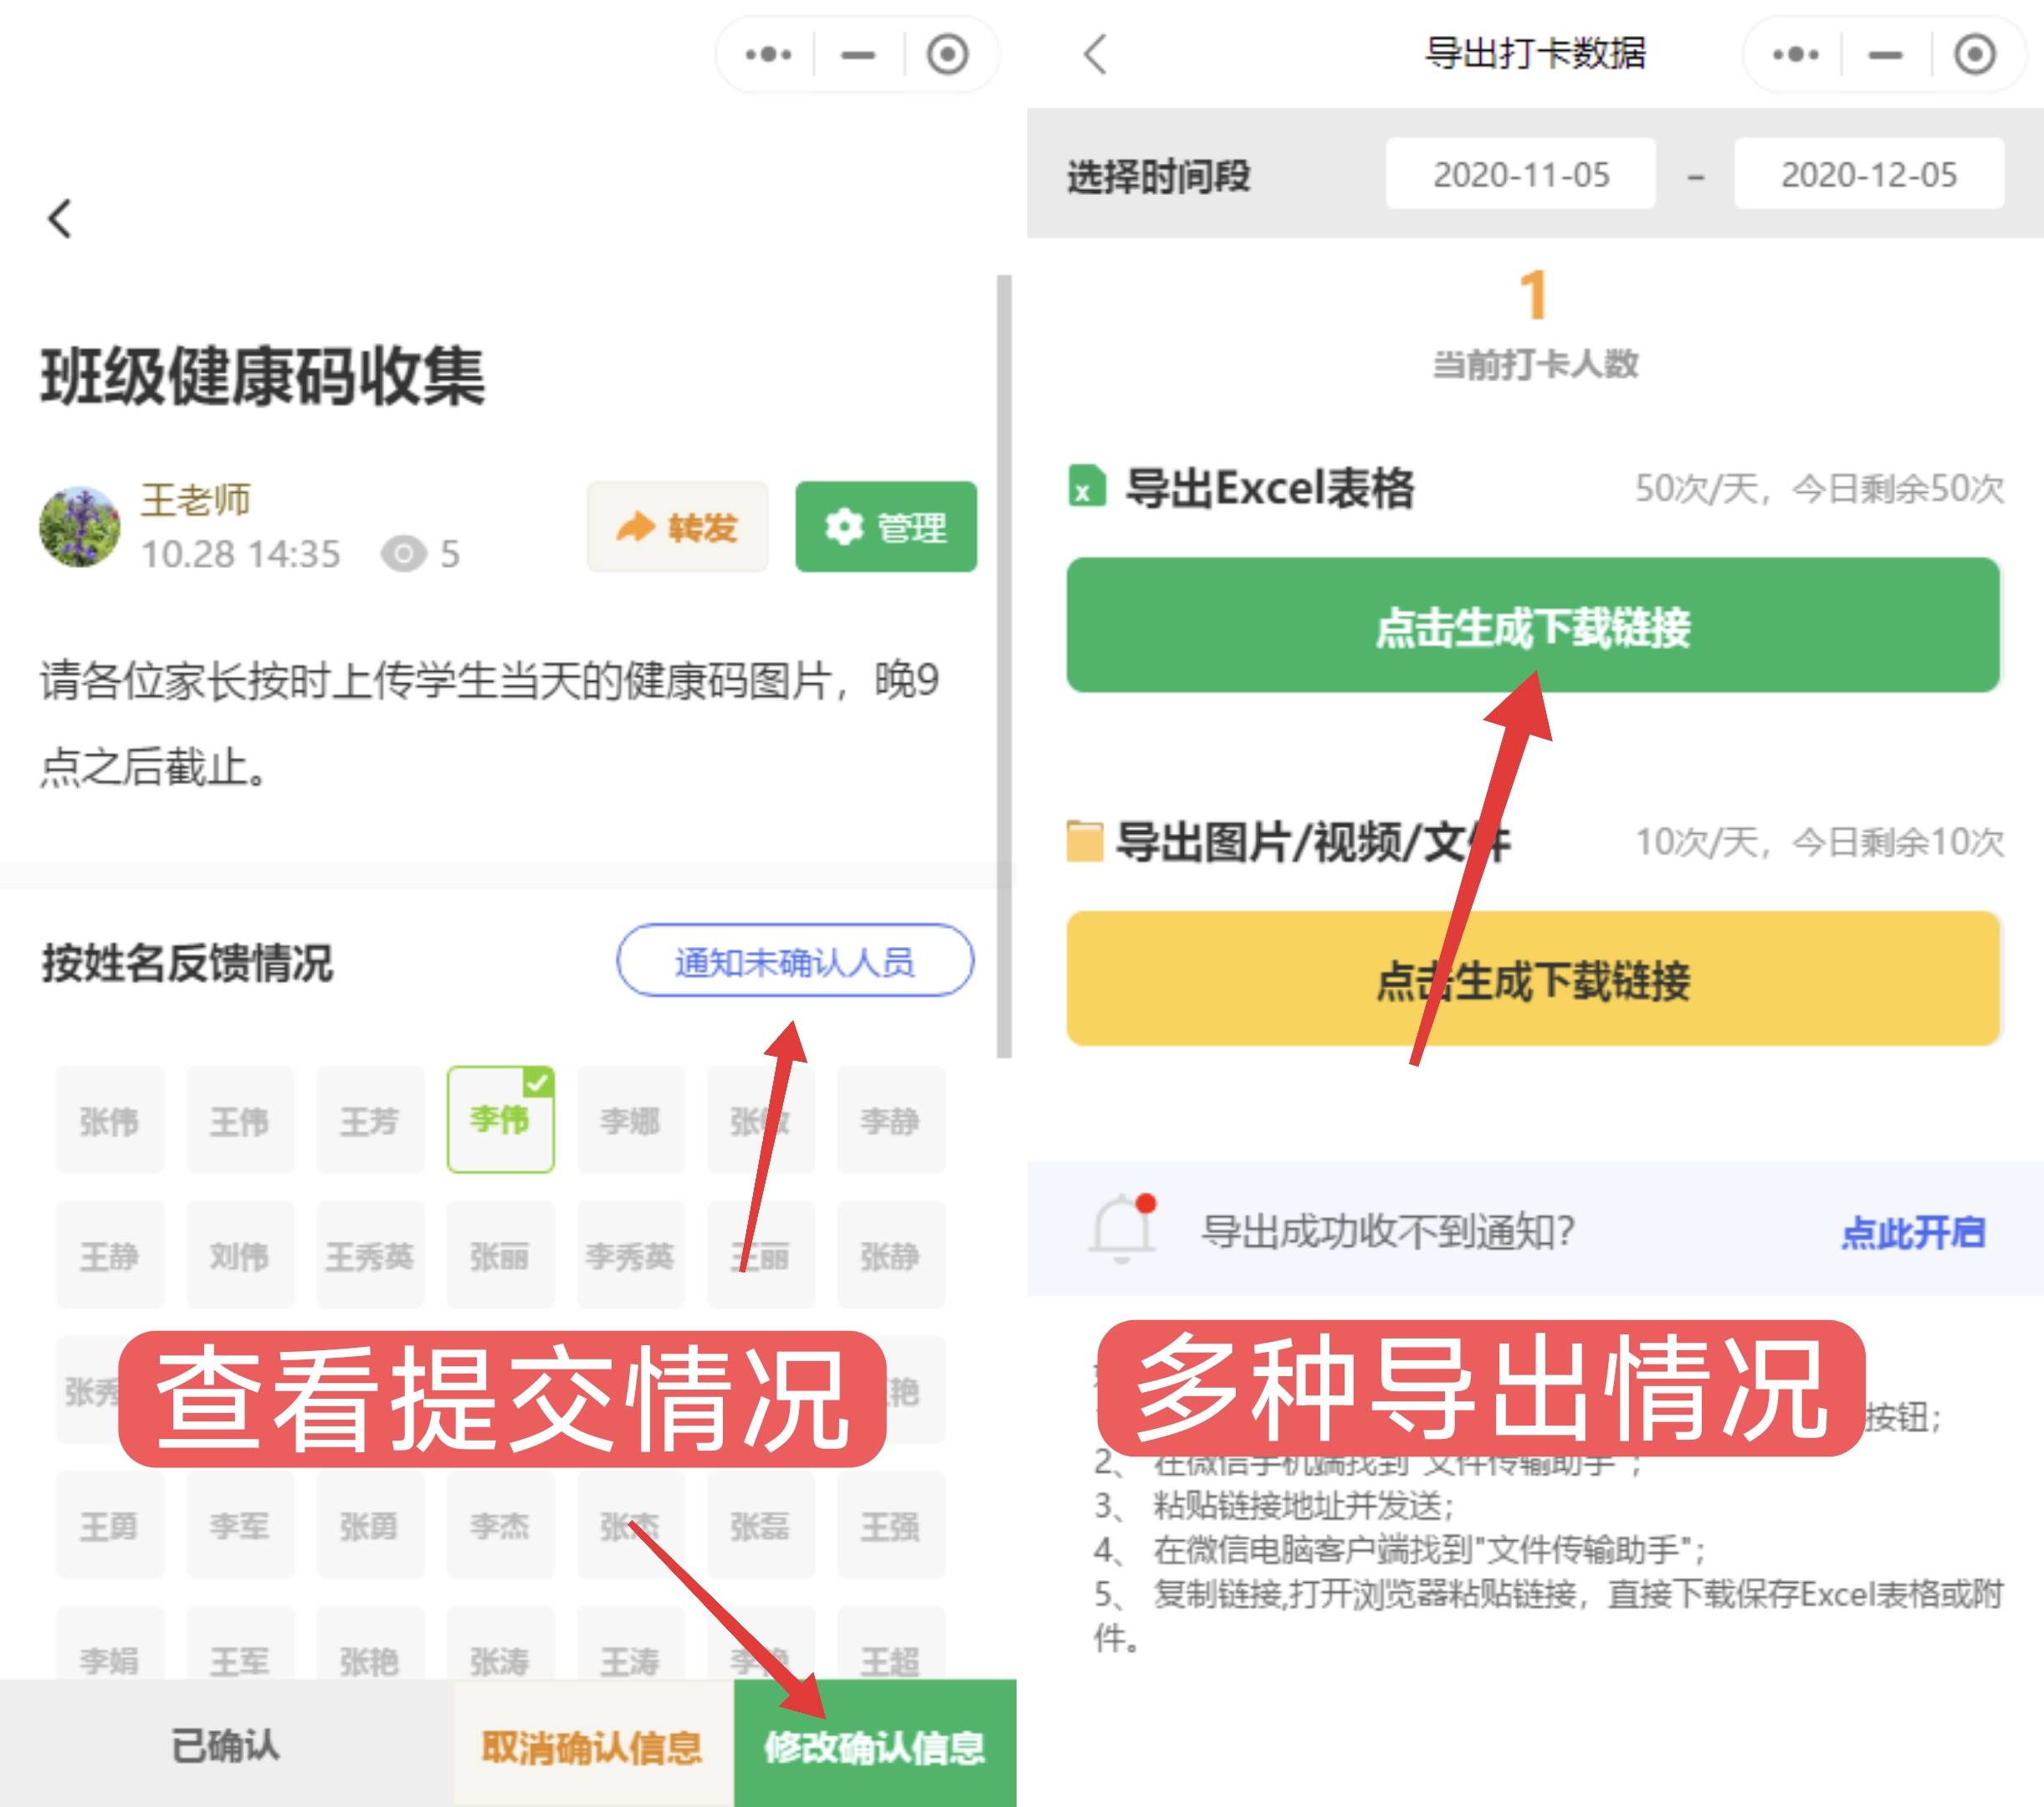The height and width of the screenshot is (1807, 2044).
Task: Select the checked 李伟 name tile
Action: [x=500, y=1120]
